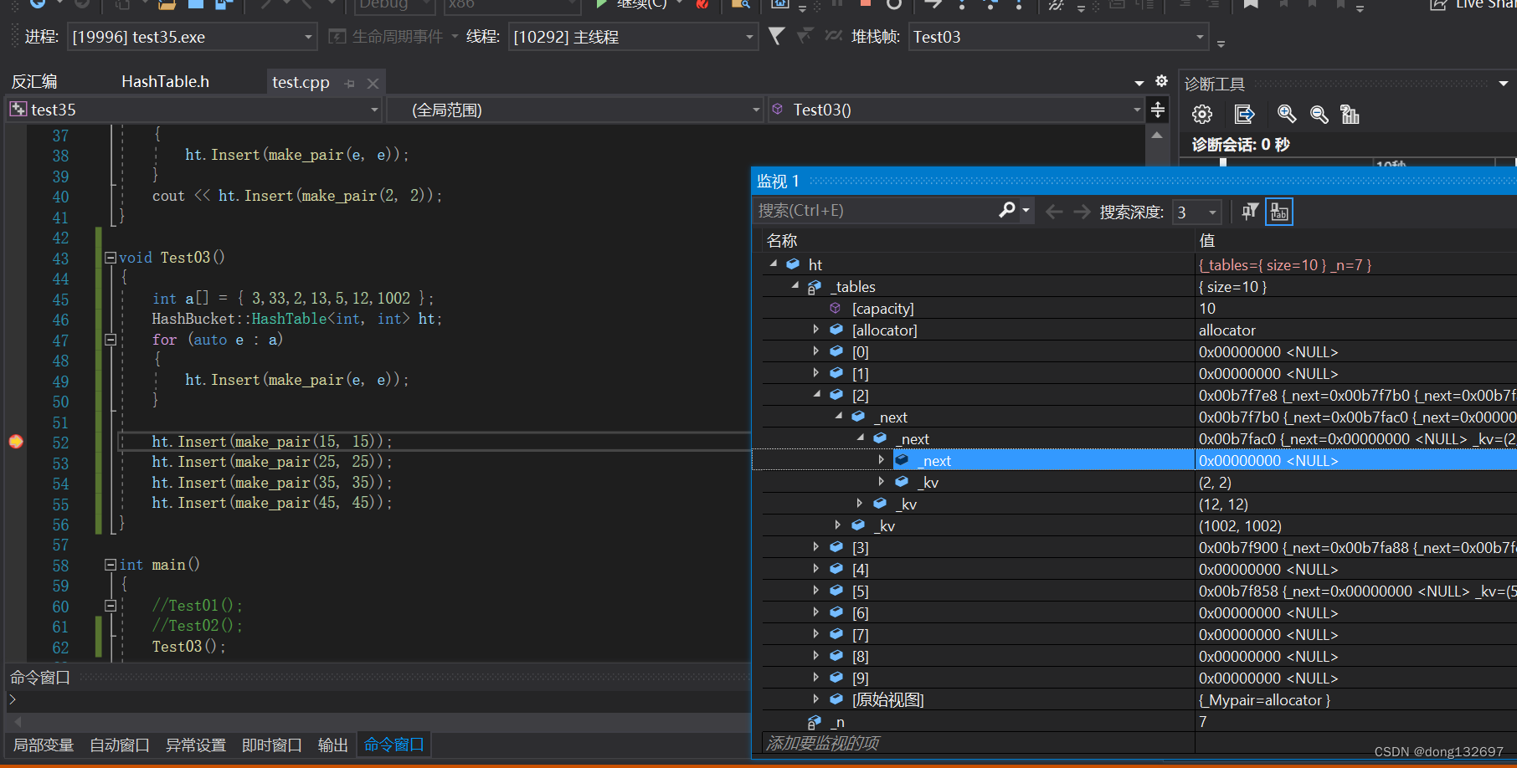Click Watch search forward arrow
This screenshot has width=1517, height=768.
tap(1082, 212)
